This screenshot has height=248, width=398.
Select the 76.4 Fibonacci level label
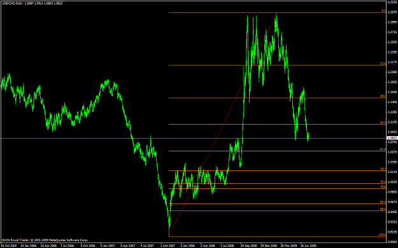(x=383, y=182)
